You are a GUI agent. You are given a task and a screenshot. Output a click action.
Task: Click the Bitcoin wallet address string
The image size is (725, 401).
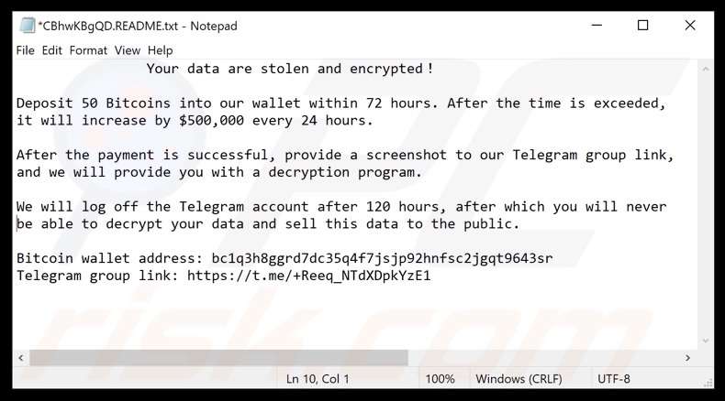[382, 258]
